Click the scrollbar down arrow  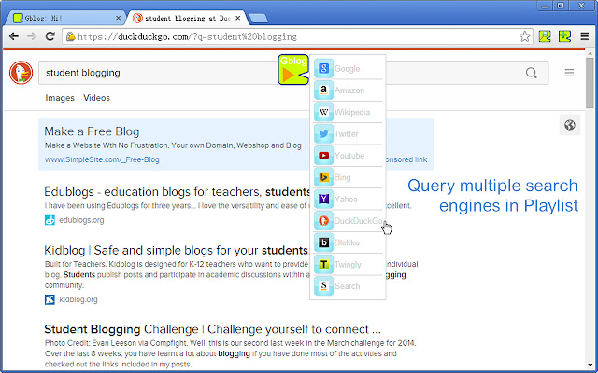(590, 366)
